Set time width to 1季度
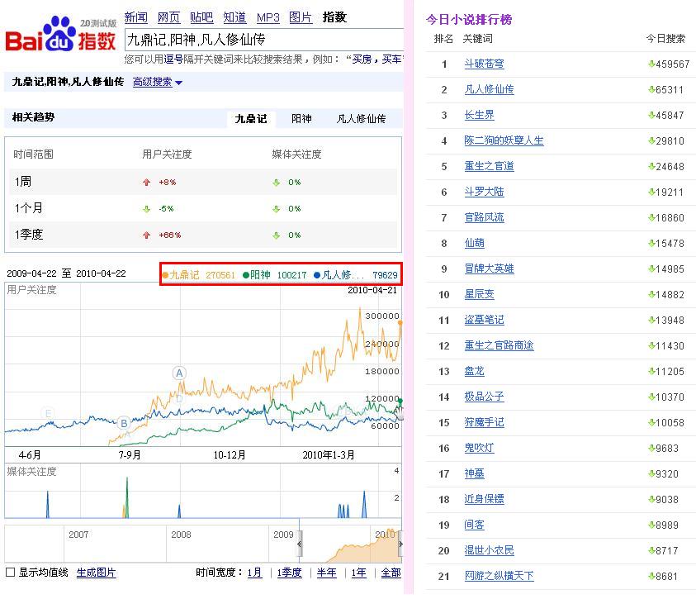Image resolution: width=696 pixels, height=599 pixels. (289, 573)
